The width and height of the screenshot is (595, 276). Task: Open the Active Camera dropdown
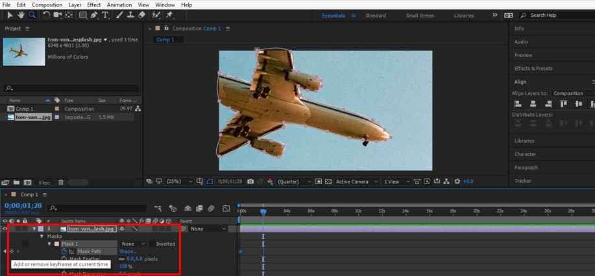tap(357, 181)
